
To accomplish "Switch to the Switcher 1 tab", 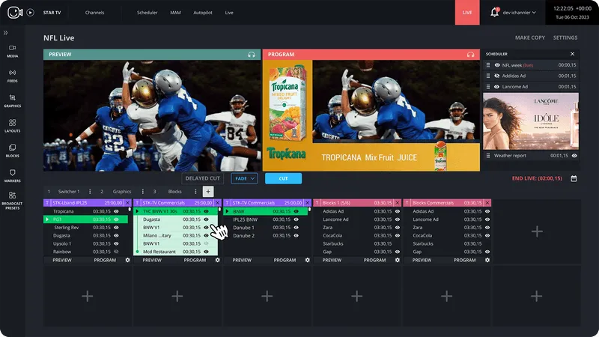I will point(69,192).
